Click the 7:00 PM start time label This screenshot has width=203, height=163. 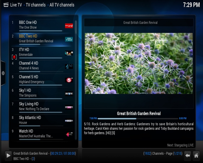coord(93,118)
